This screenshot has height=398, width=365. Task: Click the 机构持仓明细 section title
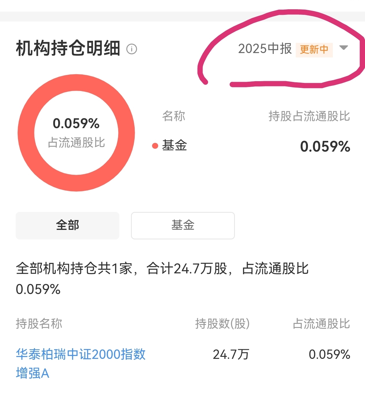click(68, 48)
